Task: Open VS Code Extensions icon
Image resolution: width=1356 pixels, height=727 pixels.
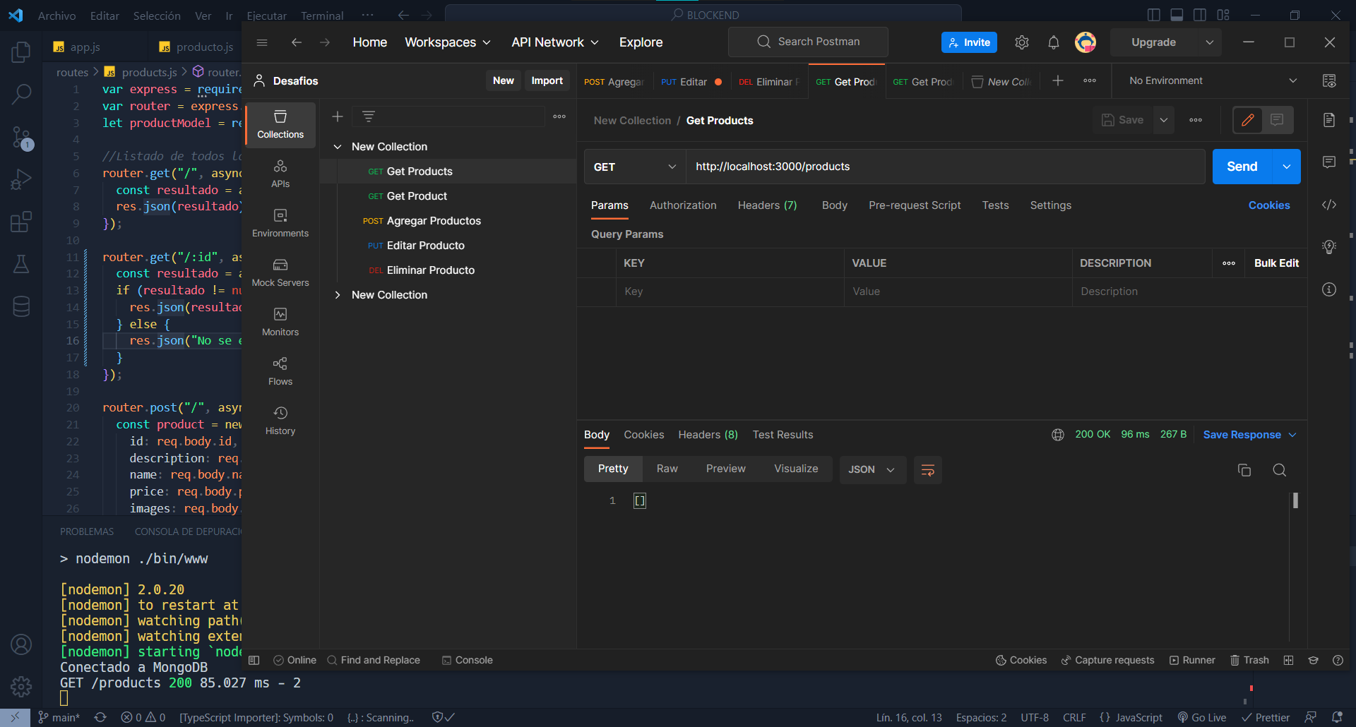Action: click(x=21, y=222)
